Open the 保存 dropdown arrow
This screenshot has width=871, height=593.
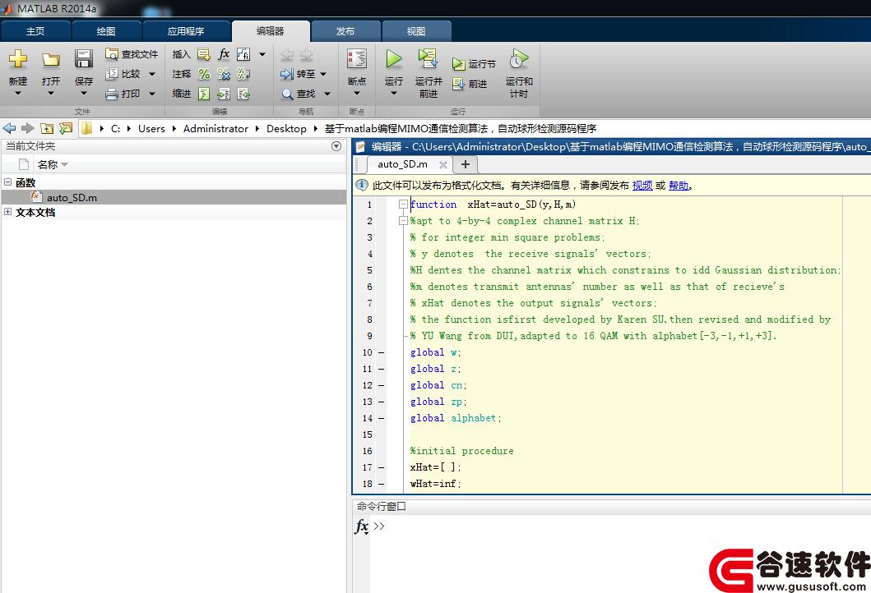pyautogui.click(x=84, y=93)
